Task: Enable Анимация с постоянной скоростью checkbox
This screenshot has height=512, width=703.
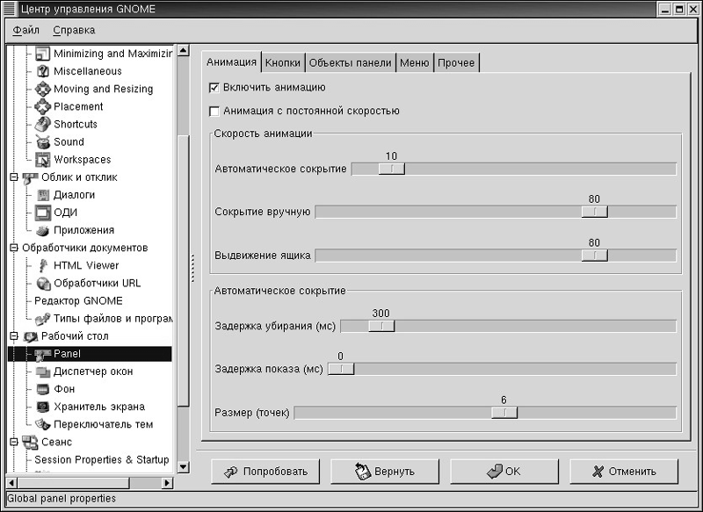Action: click(214, 112)
